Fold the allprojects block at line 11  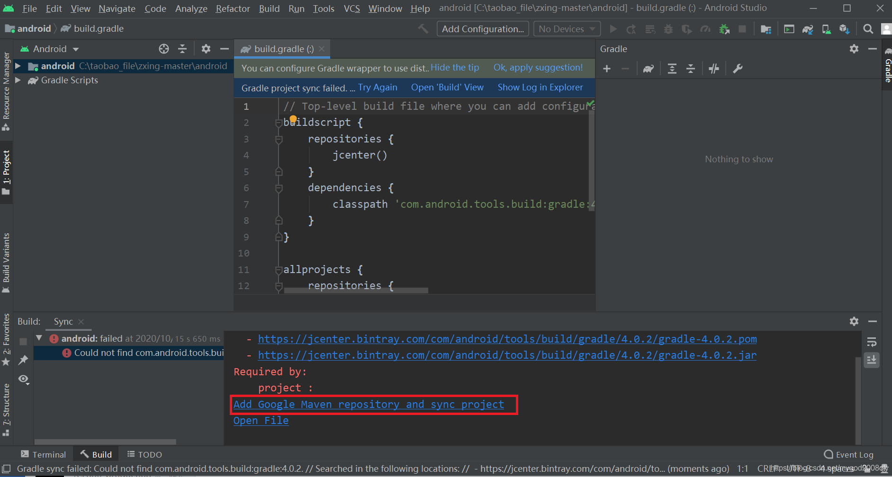coord(279,270)
